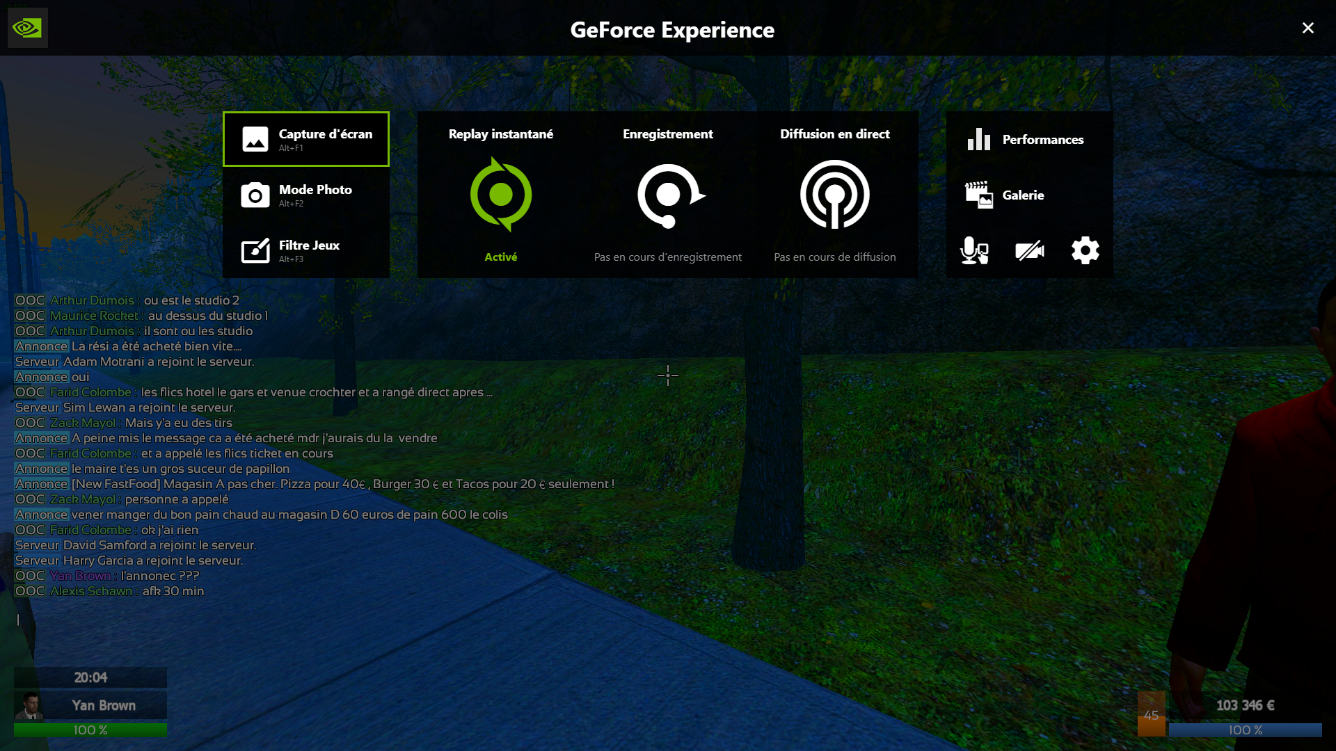Click the Alt+F1 shortcut hint
Viewport: 1336px width, 751px height.
[x=291, y=148]
